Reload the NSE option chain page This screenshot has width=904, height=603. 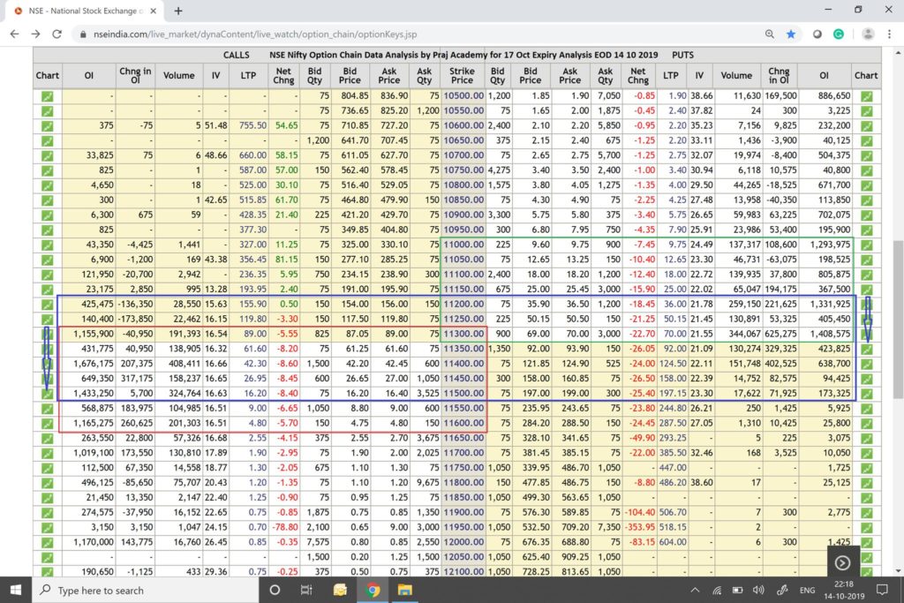coord(58,34)
